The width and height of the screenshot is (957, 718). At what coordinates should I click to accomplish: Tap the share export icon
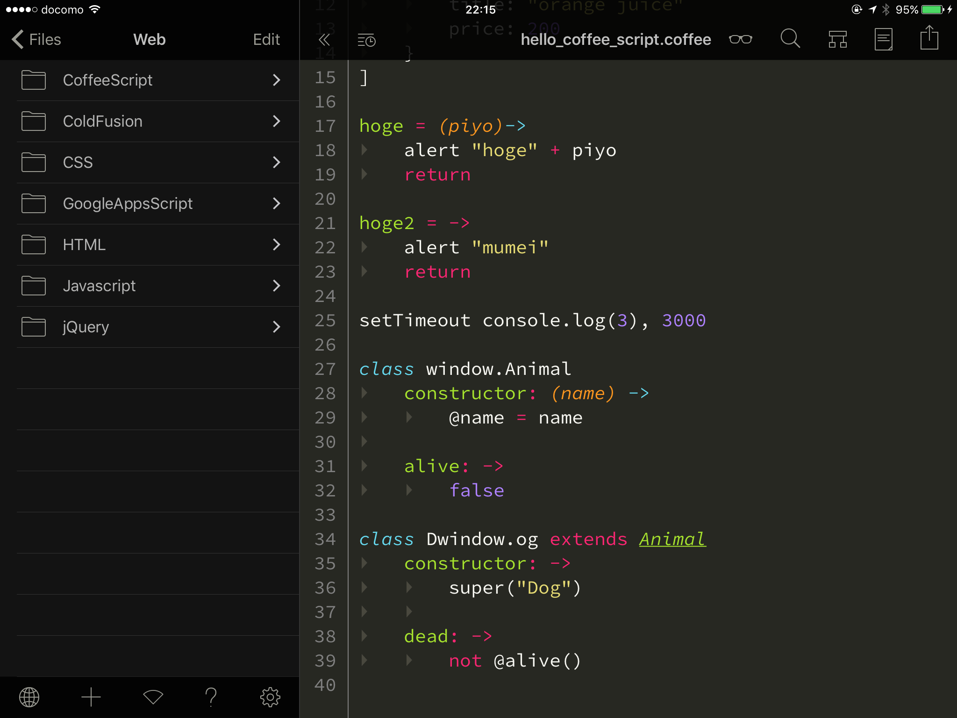929,37
